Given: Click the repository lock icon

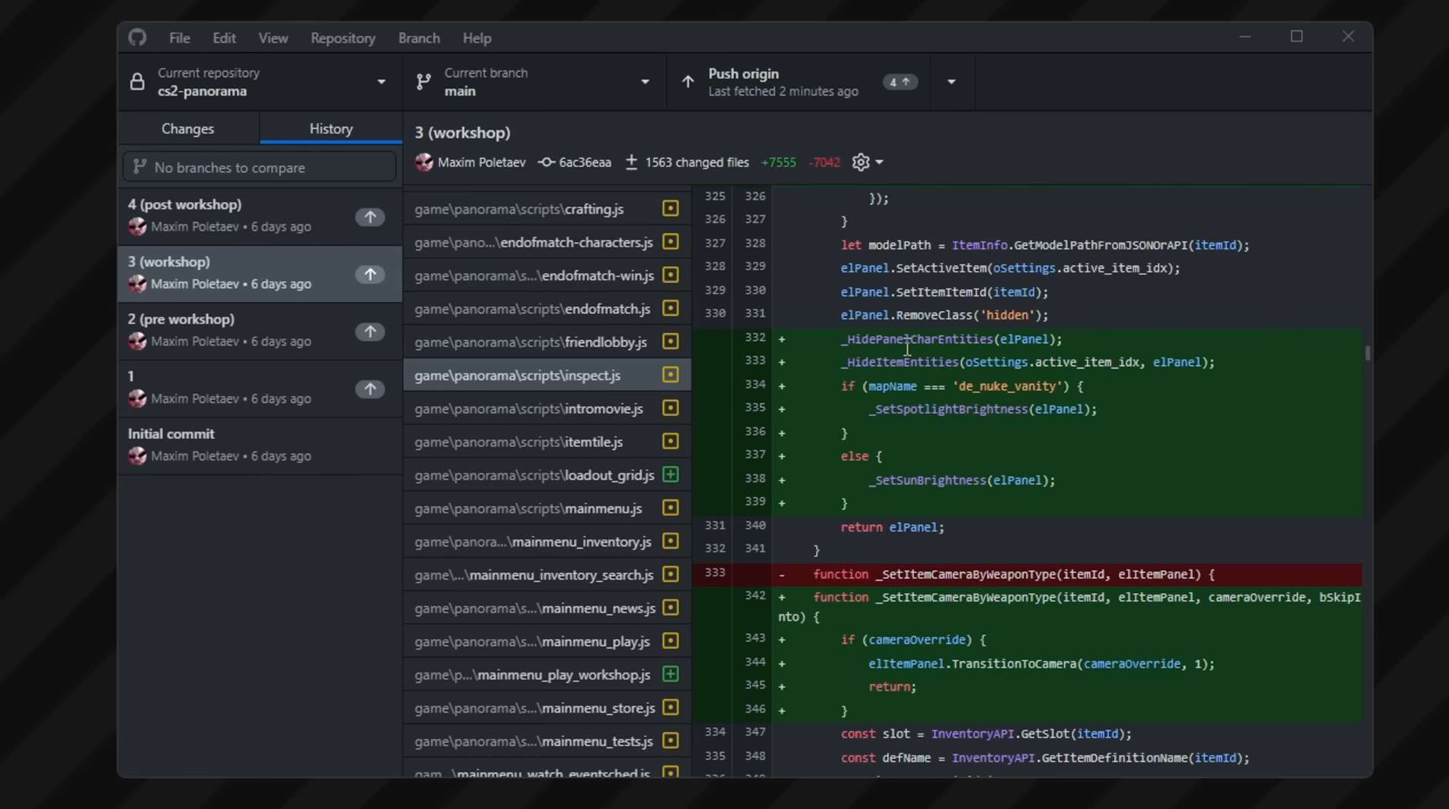Looking at the screenshot, I should 137,82.
